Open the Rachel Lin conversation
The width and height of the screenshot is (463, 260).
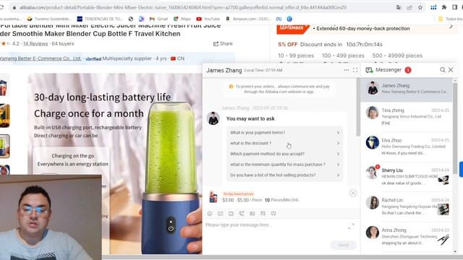click(407, 207)
